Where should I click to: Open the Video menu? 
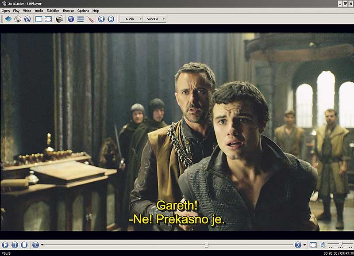[x=27, y=11]
